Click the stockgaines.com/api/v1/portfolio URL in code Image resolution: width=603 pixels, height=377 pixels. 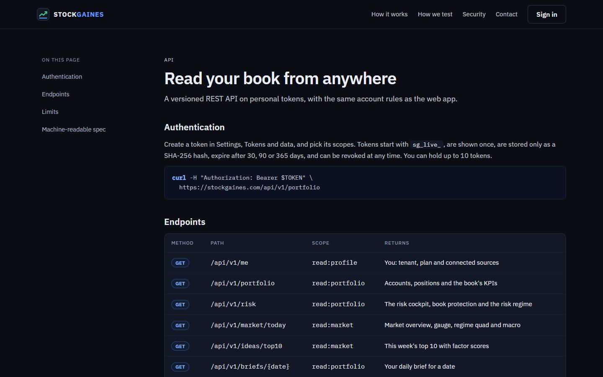point(250,188)
